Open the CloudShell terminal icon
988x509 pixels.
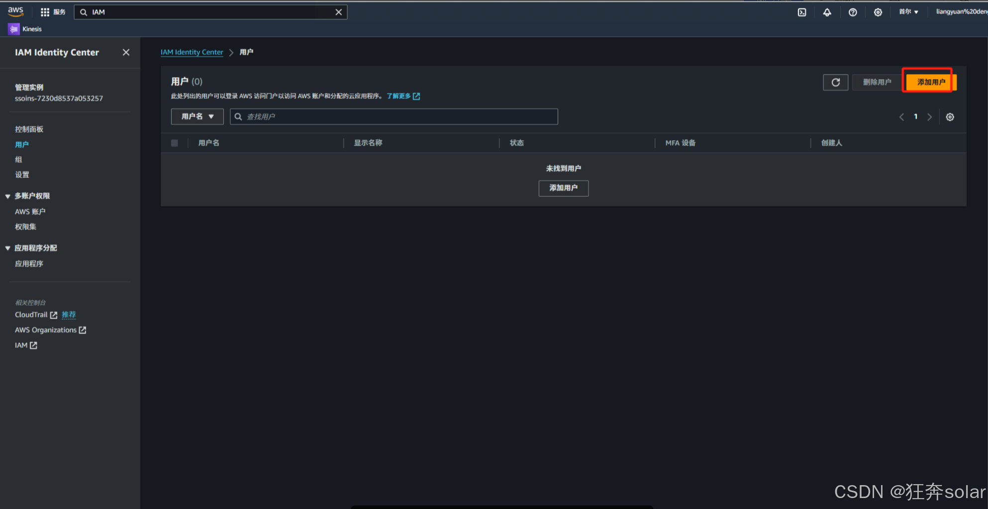click(802, 12)
